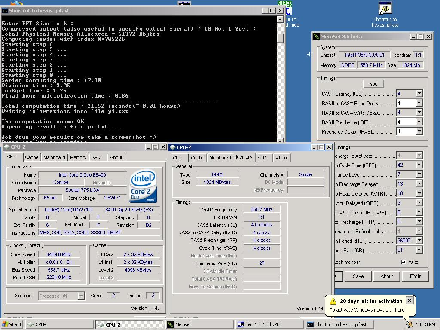Open Mainboard tab in left CPU-Z
This screenshot has width=440, height=330.
tap(54, 157)
